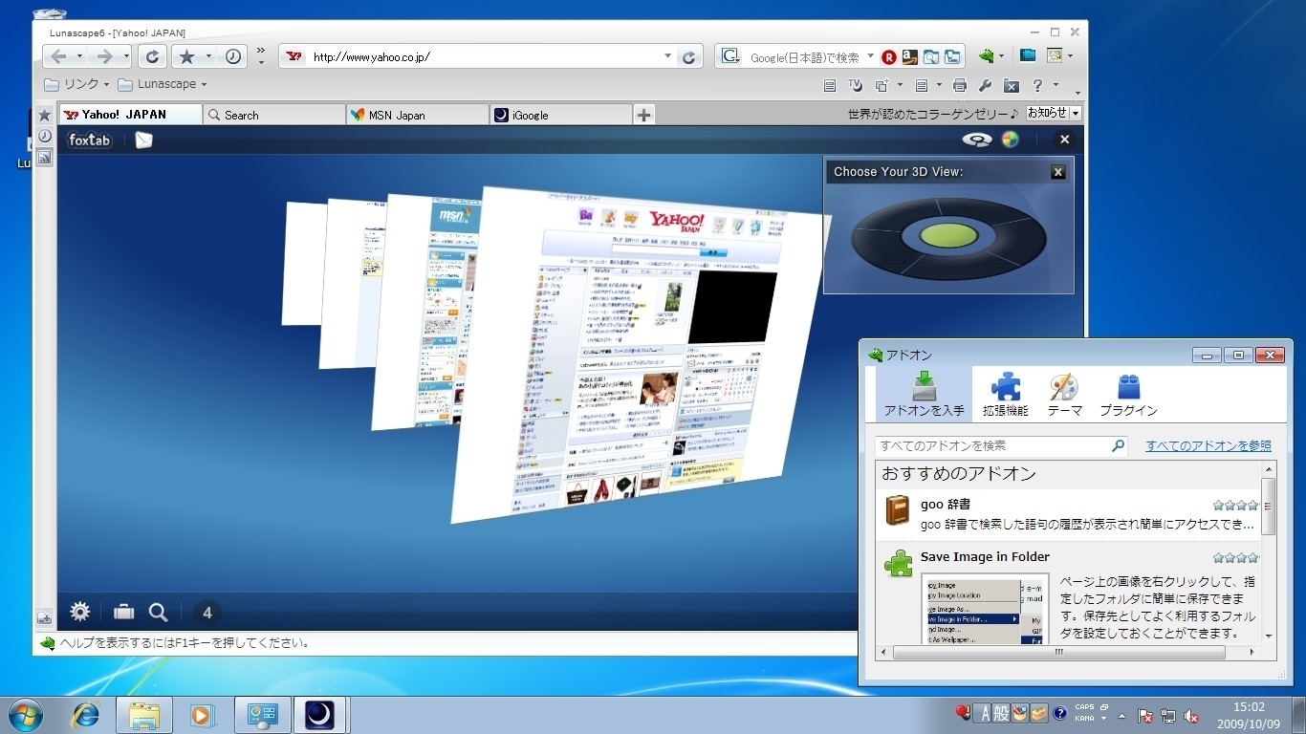The width and height of the screenshot is (1306, 734).
Task: Open settings with the wrench icon
Action: coord(986,86)
